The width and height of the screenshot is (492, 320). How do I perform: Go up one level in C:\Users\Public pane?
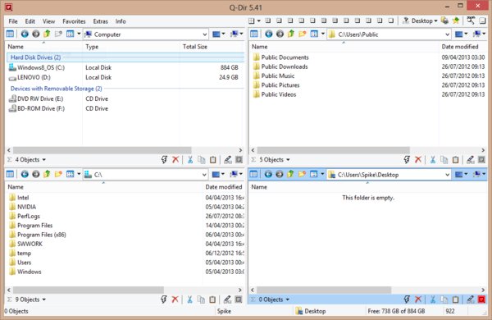point(291,34)
